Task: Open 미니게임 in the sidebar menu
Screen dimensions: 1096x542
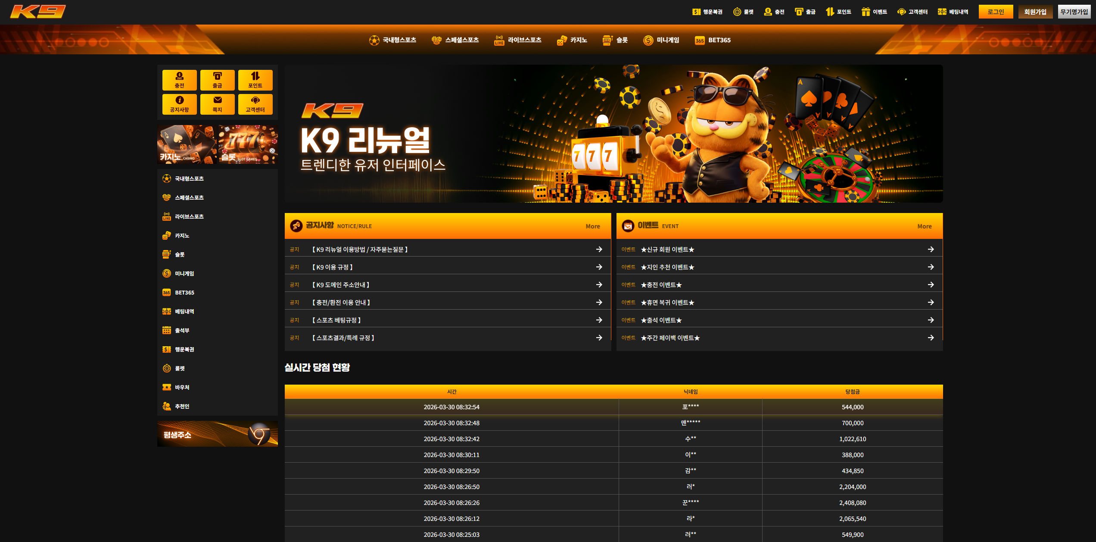Action: point(184,273)
